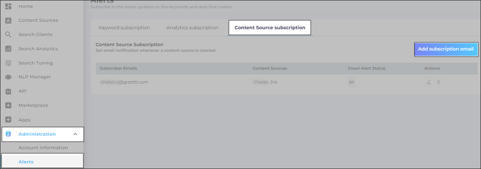Click the Apps plus icon

pyautogui.click(x=8, y=120)
